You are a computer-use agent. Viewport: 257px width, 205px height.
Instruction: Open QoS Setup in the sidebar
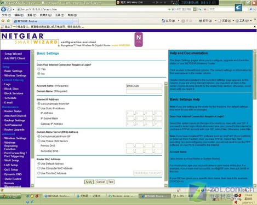coord(11,169)
